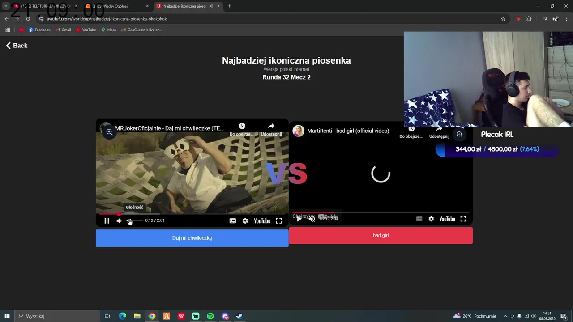This screenshot has height=322, width=573.
Task: Open a new browser tab
Action: coord(229,6)
